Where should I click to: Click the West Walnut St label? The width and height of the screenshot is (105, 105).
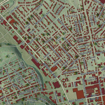(x=89, y=73)
